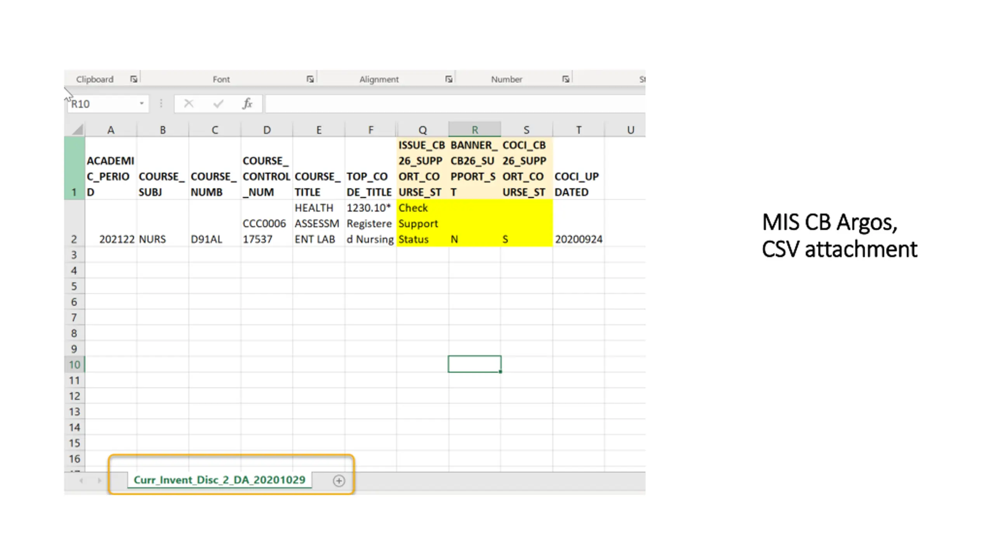Open the Font settings dialog launcher
The width and height of the screenshot is (994, 559).
click(310, 79)
